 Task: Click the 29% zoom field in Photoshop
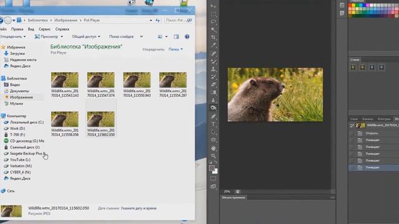tap(227, 192)
